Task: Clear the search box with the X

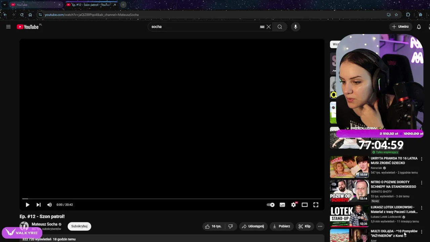Action: coord(269,27)
